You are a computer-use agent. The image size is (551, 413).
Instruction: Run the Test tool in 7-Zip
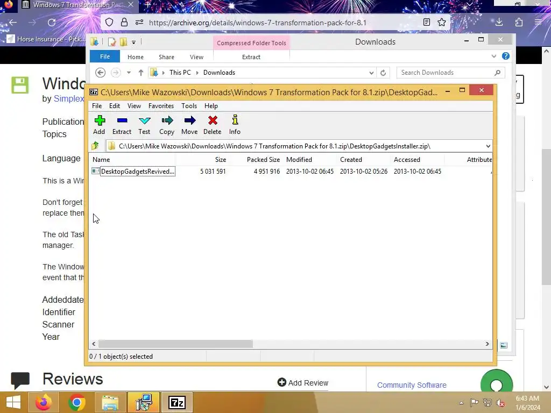point(144,125)
